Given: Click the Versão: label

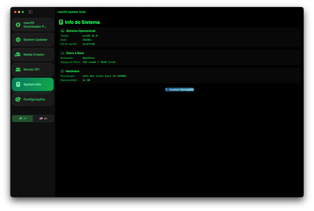Looking at the screenshot, I should (x=65, y=36).
